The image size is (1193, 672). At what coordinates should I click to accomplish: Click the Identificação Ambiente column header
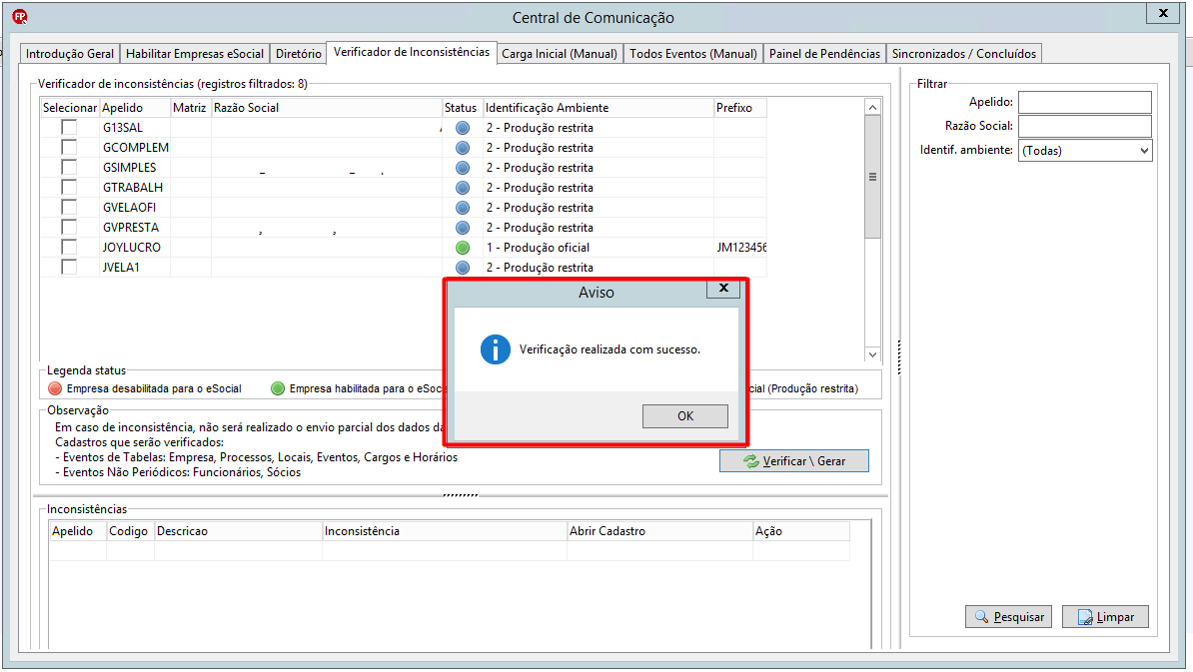(598, 107)
